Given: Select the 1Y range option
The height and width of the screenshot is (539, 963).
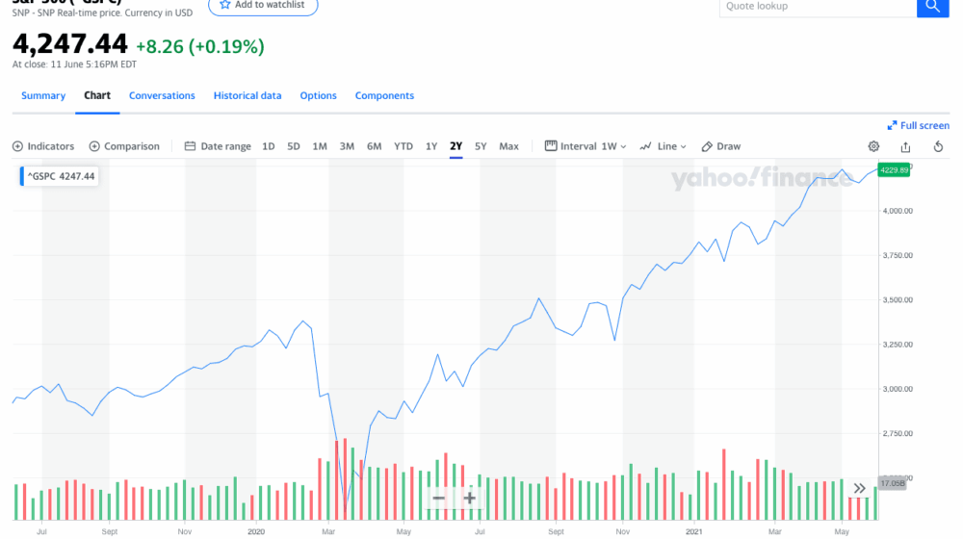Looking at the screenshot, I should [x=431, y=146].
